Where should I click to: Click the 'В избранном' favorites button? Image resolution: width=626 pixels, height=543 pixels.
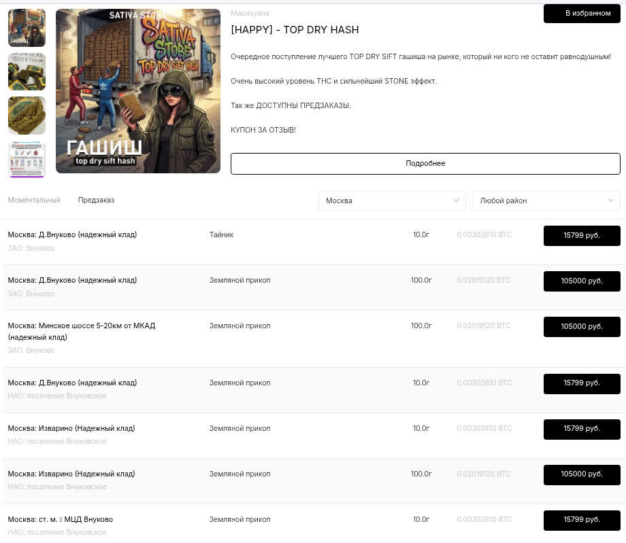tap(582, 13)
